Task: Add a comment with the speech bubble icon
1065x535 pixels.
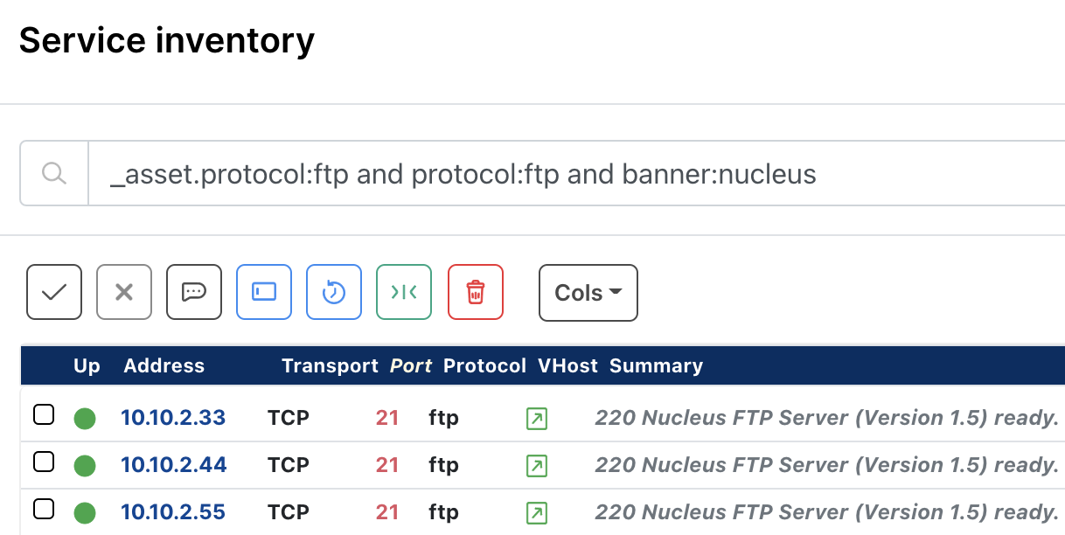Action: (x=193, y=292)
